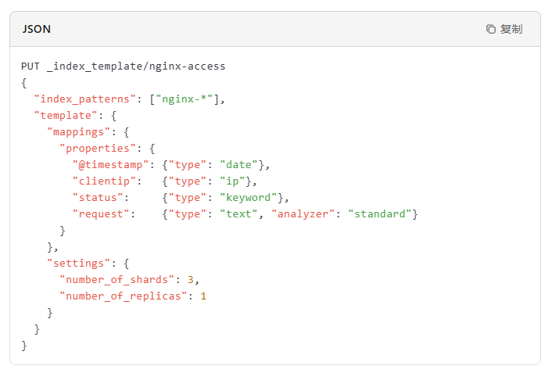Click the "request" field name

click(101, 214)
